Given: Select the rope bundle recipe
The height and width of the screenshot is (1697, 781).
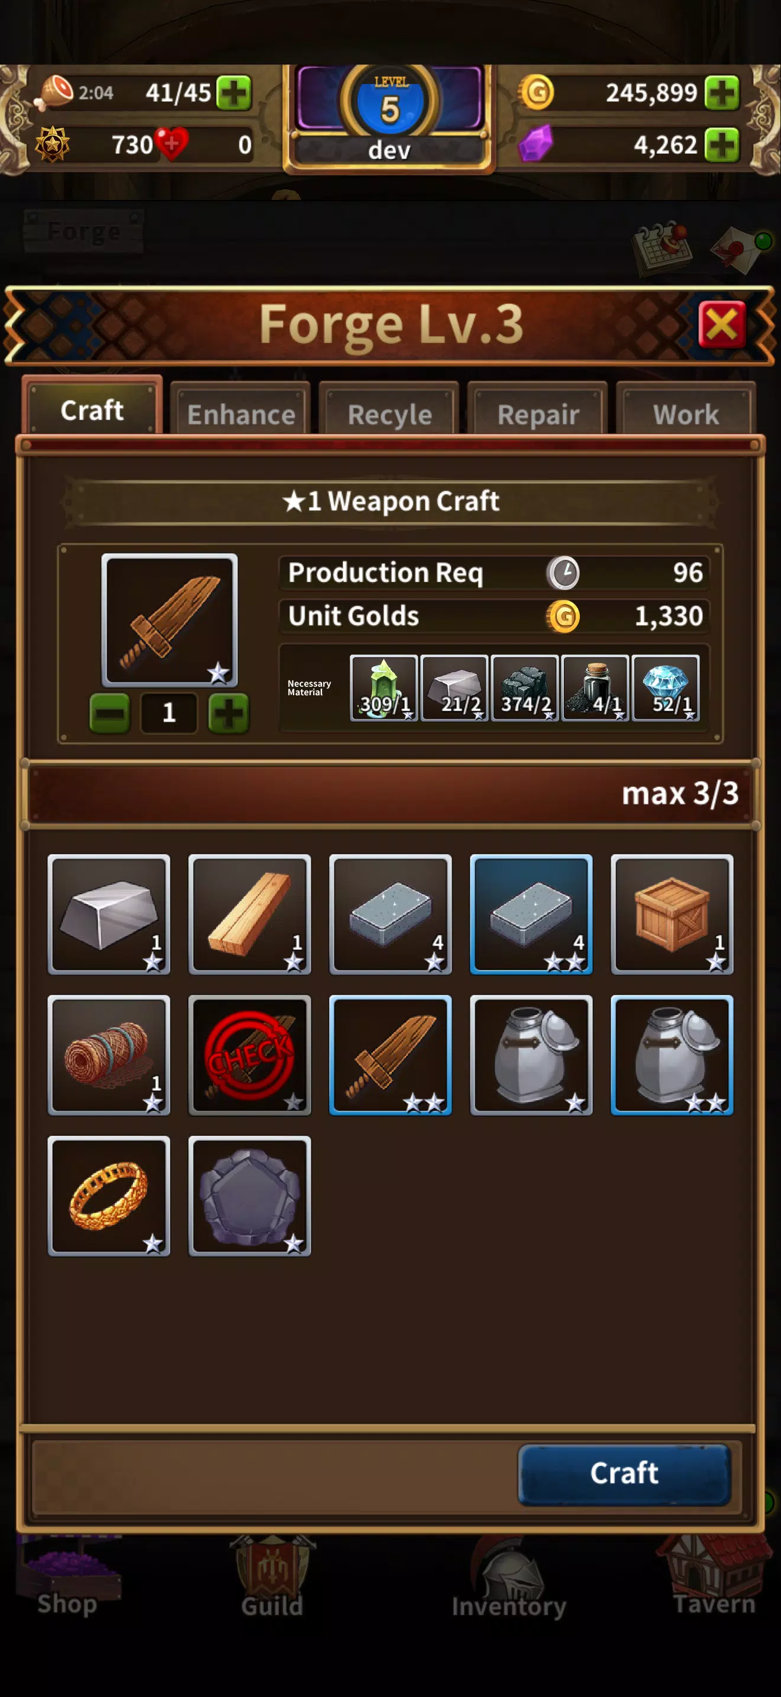Looking at the screenshot, I should click(109, 1054).
